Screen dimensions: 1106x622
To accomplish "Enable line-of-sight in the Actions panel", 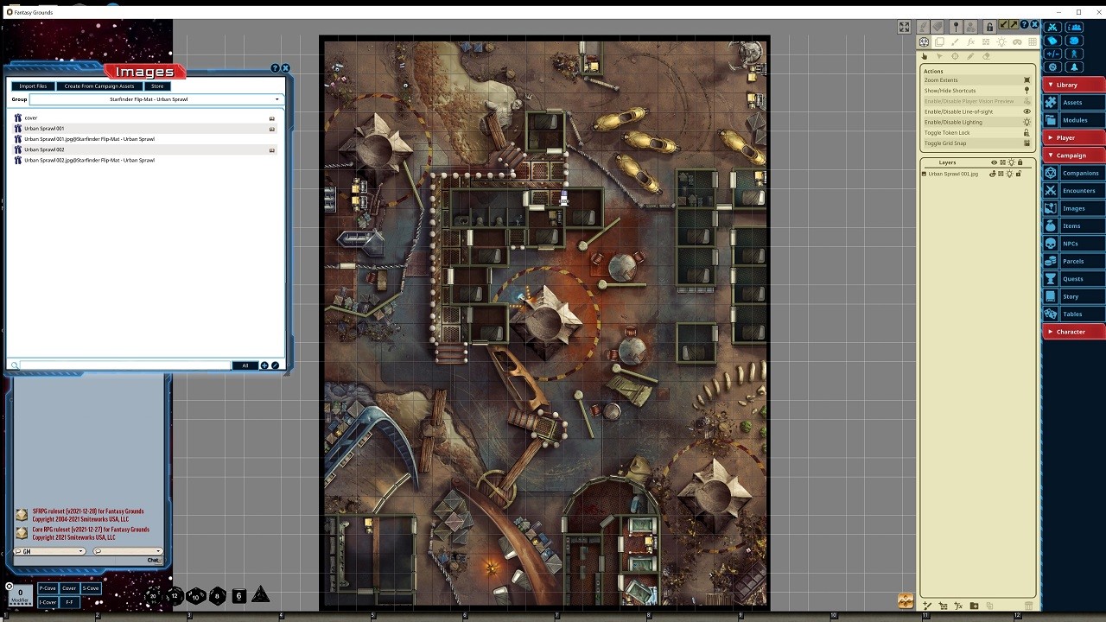I will pyautogui.click(x=1028, y=111).
